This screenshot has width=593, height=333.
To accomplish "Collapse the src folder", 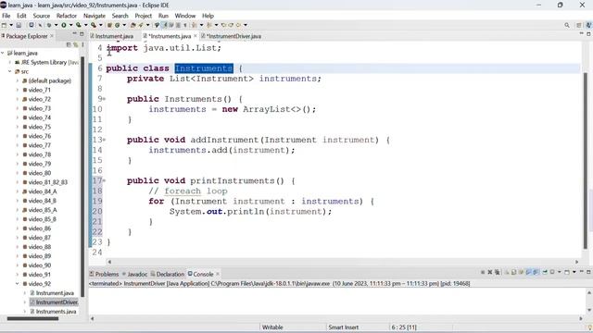I will [x=10, y=71].
